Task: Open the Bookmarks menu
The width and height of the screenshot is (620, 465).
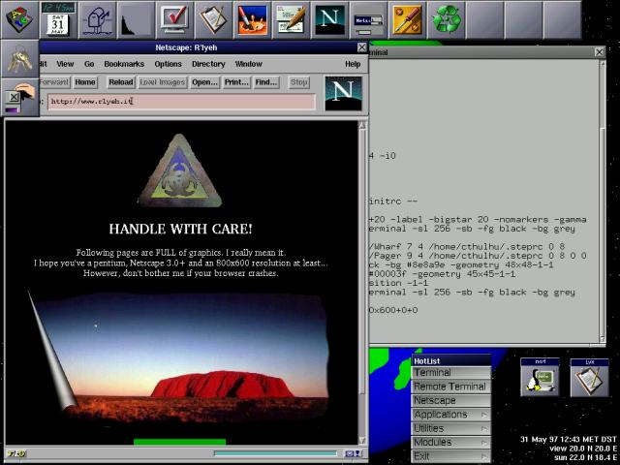Action: coord(124,64)
